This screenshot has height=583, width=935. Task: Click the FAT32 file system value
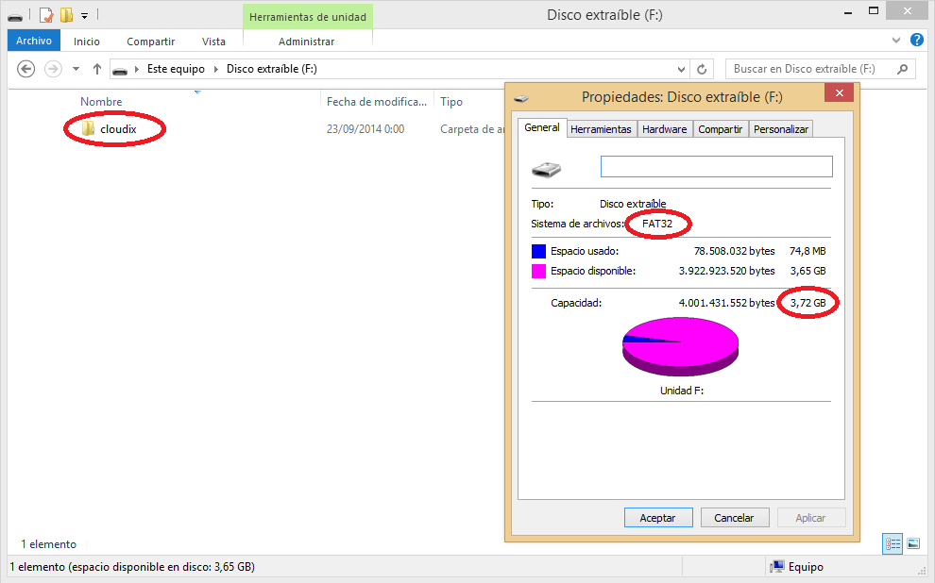(657, 224)
